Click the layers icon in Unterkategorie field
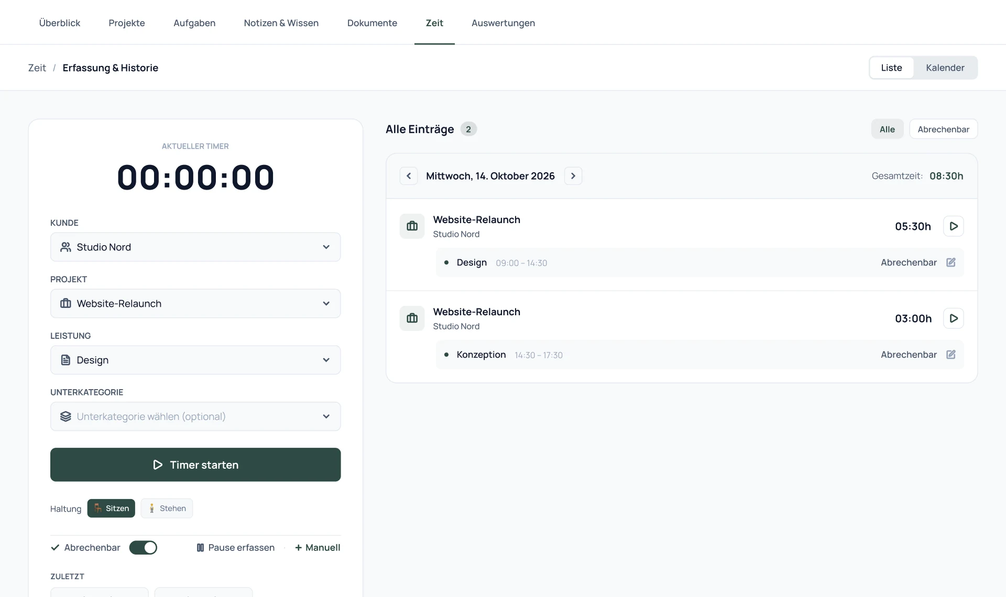The width and height of the screenshot is (1006, 597). [65, 417]
